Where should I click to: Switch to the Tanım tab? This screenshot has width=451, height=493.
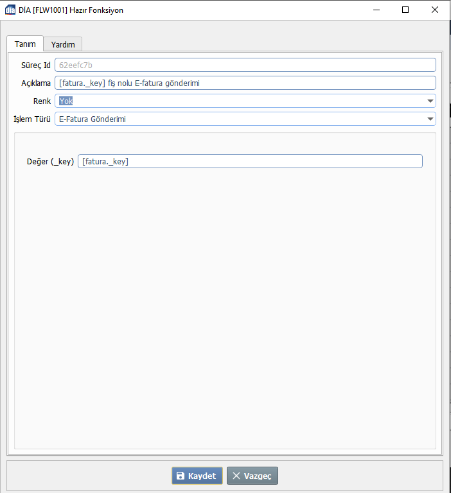coord(25,44)
